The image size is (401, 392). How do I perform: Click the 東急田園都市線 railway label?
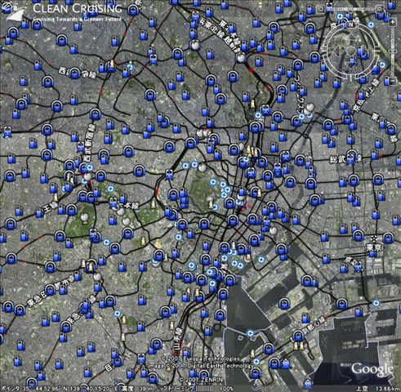point(50,292)
